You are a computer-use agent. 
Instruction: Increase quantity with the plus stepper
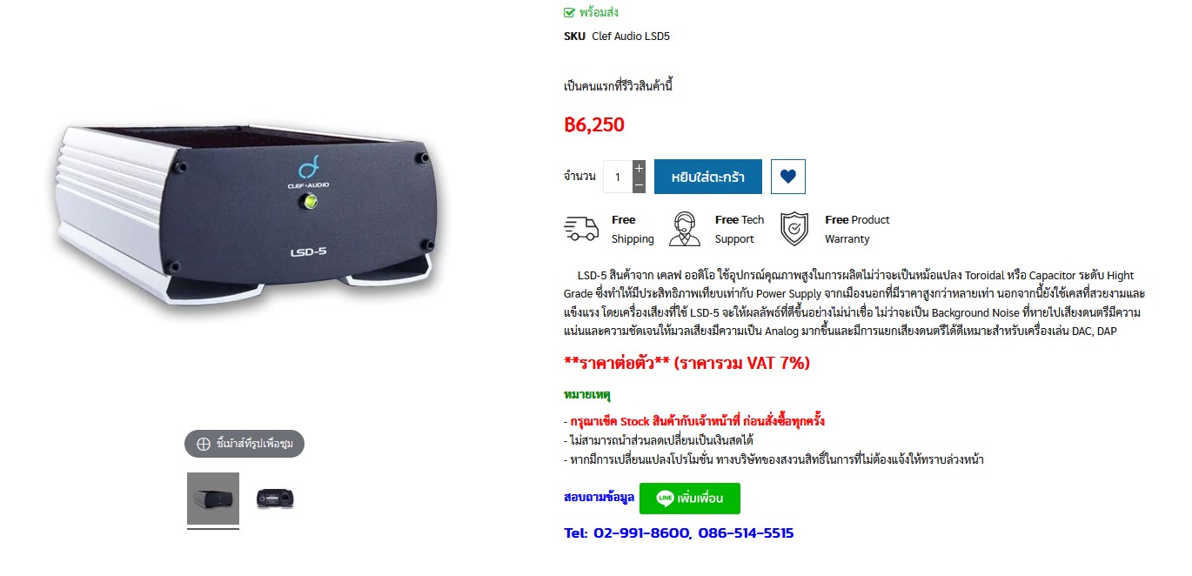[639, 168]
